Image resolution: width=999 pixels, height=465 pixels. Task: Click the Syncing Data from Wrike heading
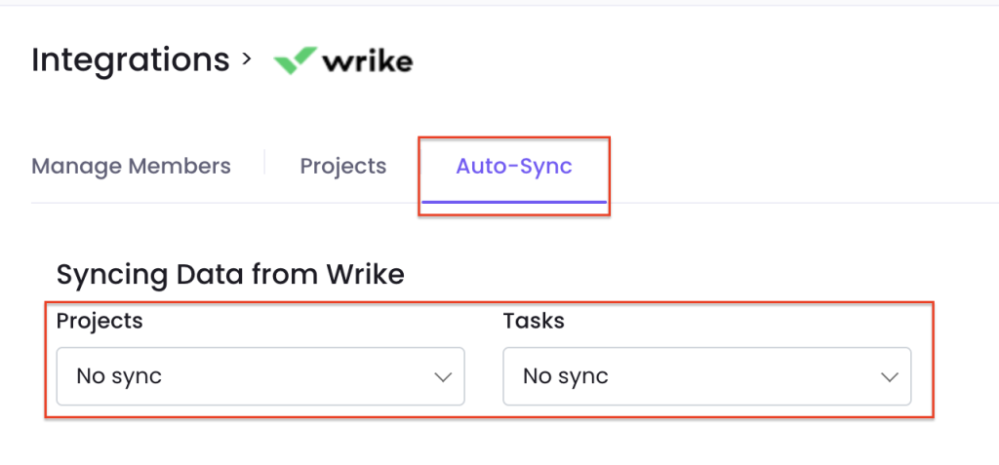point(230,275)
